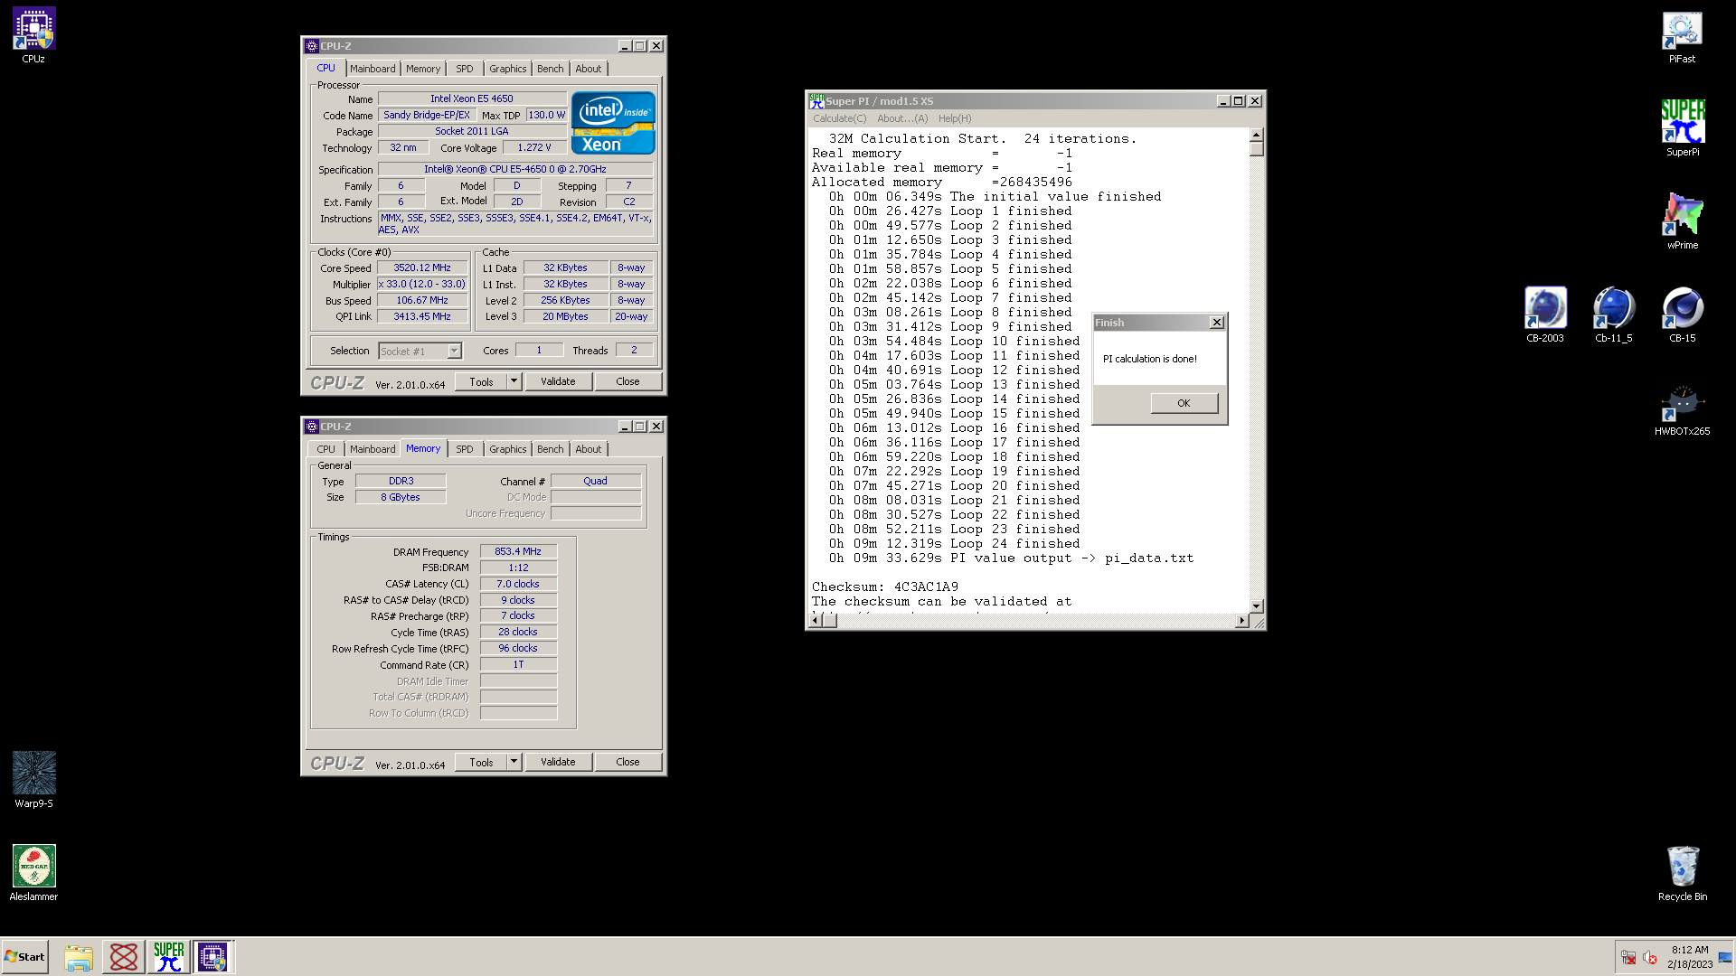Click Super PI horizontal scrollbar right arrow
This screenshot has height=976, width=1736.
click(x=1241, y=621)
